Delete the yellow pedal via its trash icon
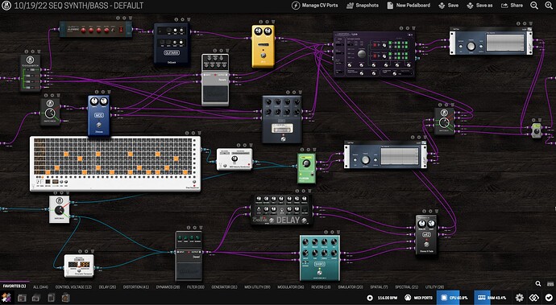Image resolution: width=556 pixels, height=305 pixels. (272, 22)
